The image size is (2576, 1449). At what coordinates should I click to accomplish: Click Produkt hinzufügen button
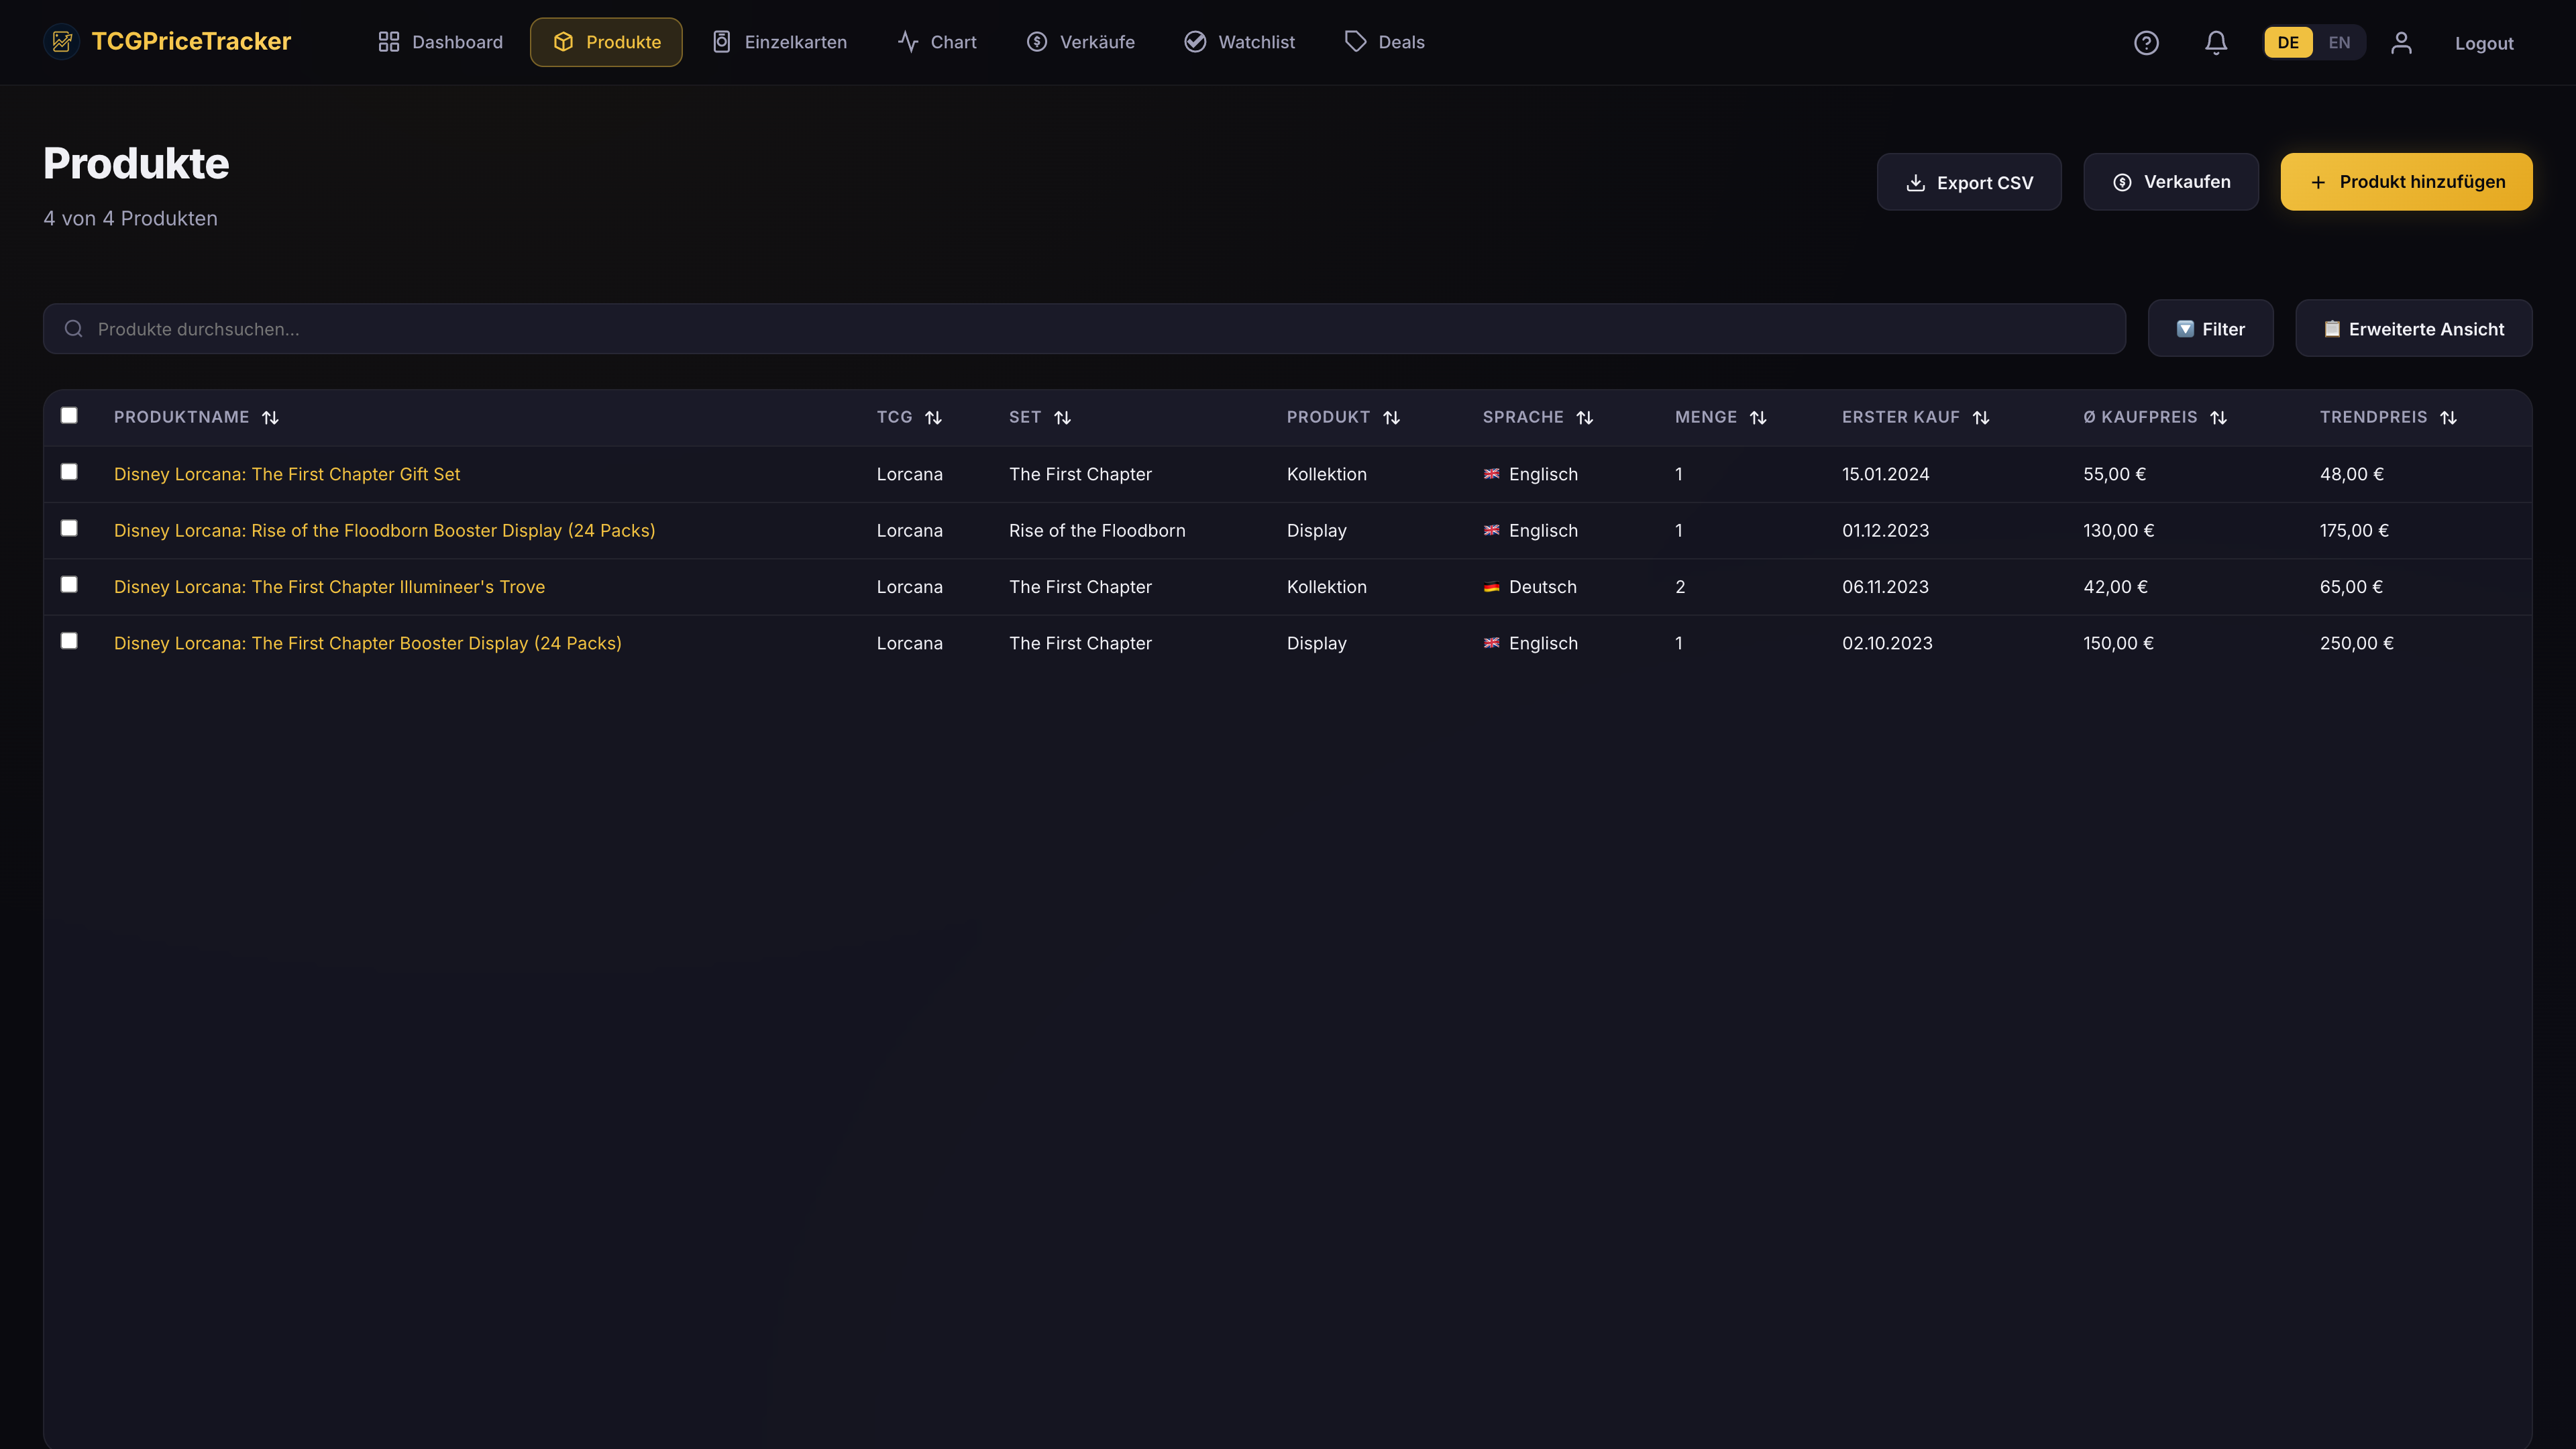(2407, 182)
